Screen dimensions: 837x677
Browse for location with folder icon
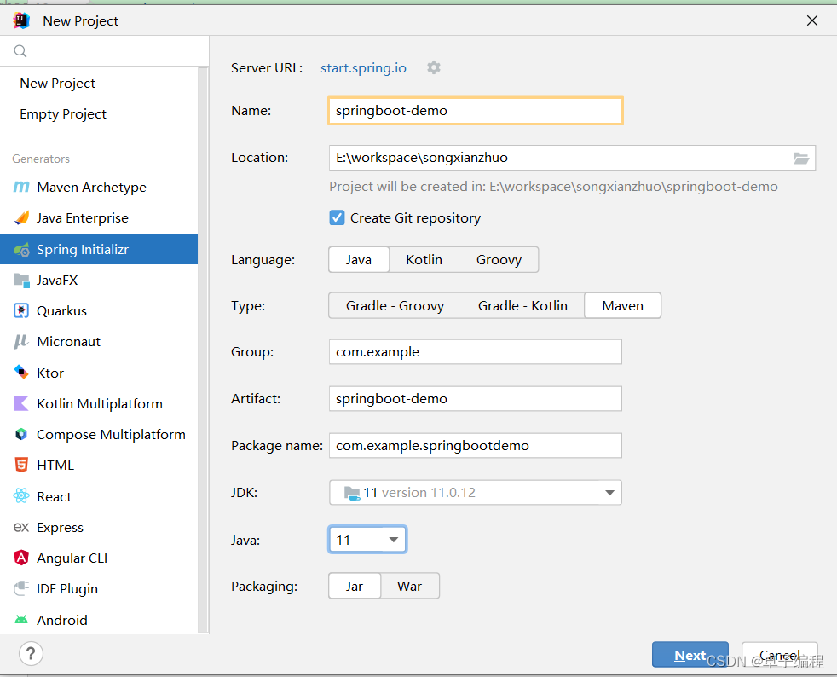point(800,158)
